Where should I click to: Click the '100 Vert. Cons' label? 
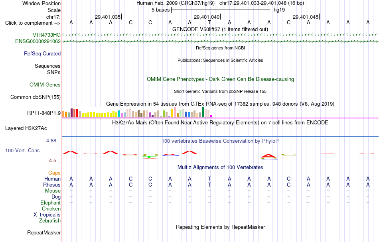(22, 150)
